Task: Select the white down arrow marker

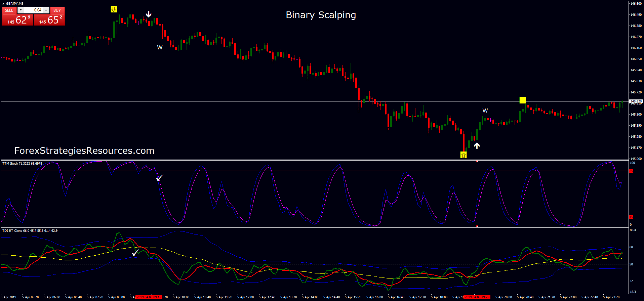Action: pos(149,14)
